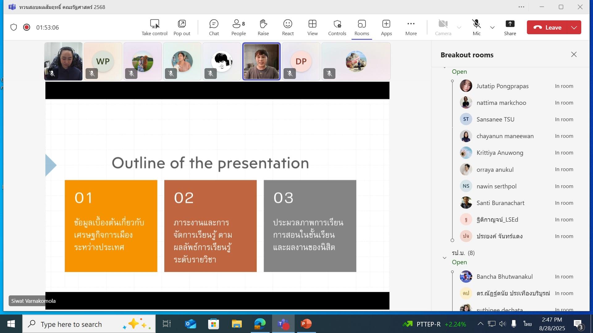Open the Rooms tab
Screen dimensions: 593x333
[x=361, y=27]
